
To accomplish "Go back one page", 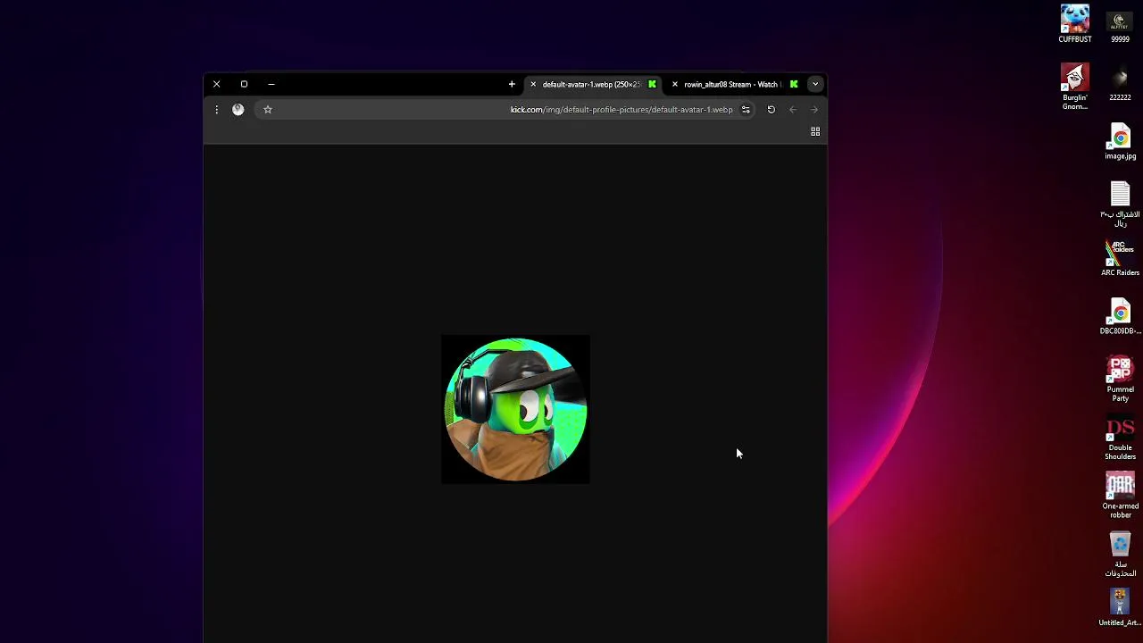I will coord(793,109).
